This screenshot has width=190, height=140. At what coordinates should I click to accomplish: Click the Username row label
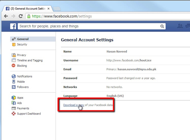coord(71,60)
